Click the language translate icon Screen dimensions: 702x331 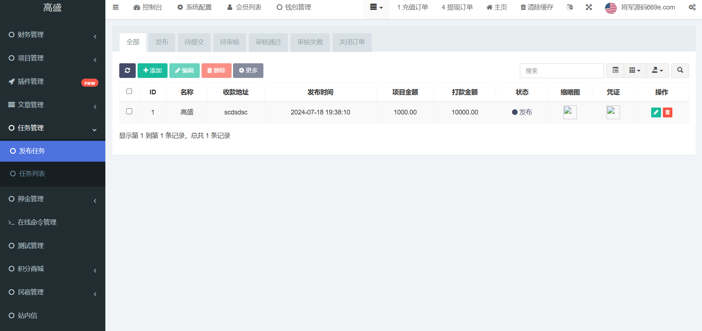pyautogui.click(x=570, y=7)
